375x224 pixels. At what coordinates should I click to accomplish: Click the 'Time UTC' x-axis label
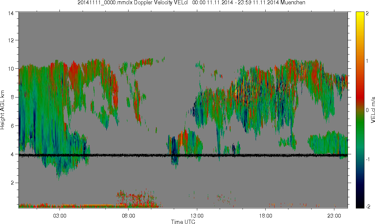pyautogui.click(x=183, y=222)
